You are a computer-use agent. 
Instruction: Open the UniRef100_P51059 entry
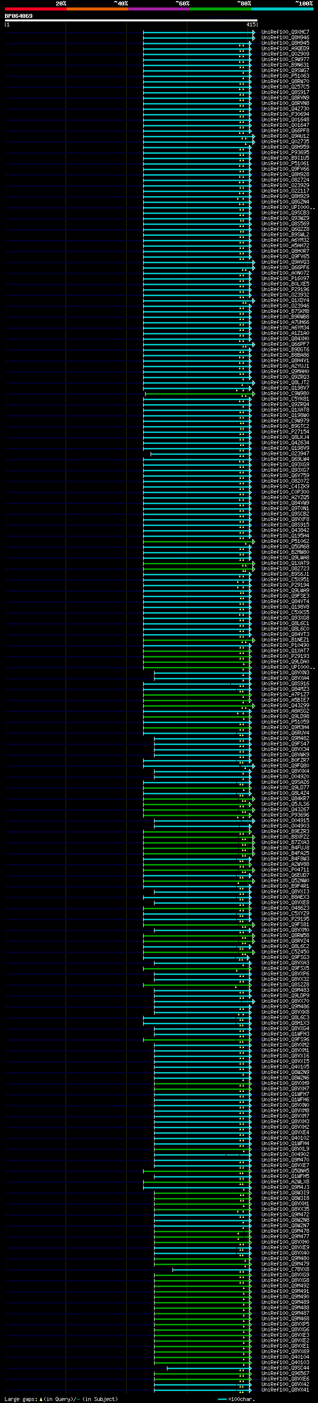click(285, 722)
